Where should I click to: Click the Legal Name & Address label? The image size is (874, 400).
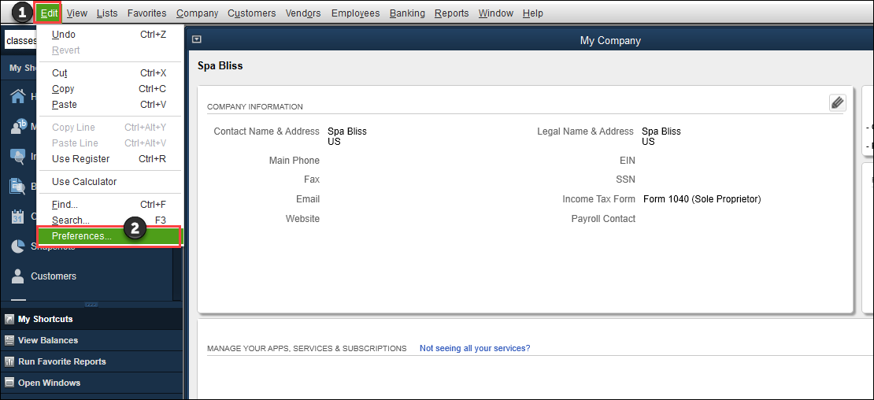[x=585, y=131]
